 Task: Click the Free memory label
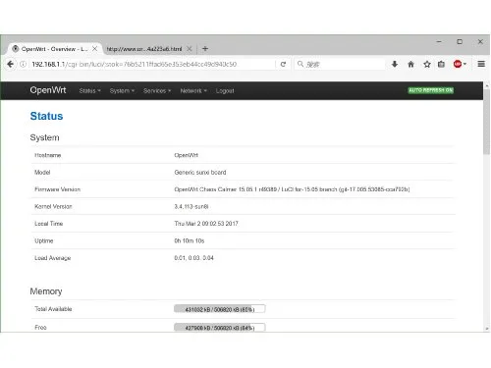40,328
